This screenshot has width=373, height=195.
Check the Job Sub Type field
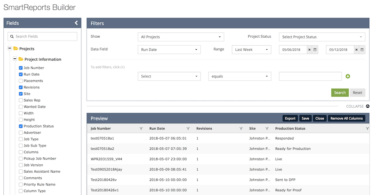pyautogui.click(x=21, y=146)
